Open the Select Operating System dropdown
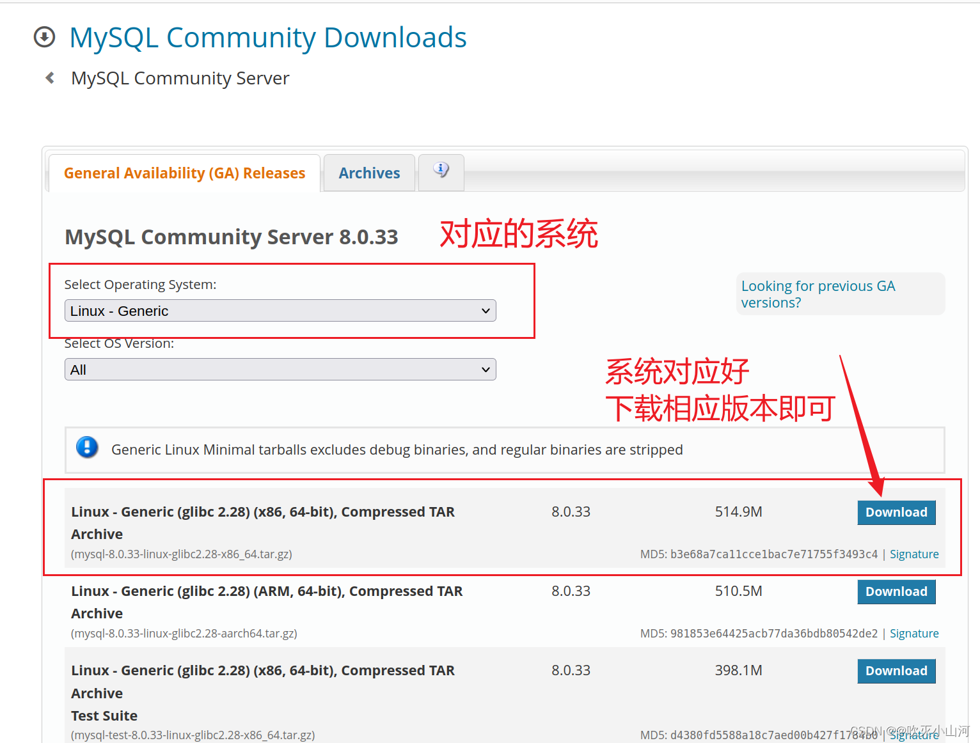980x743 pixels. point(280,311)
